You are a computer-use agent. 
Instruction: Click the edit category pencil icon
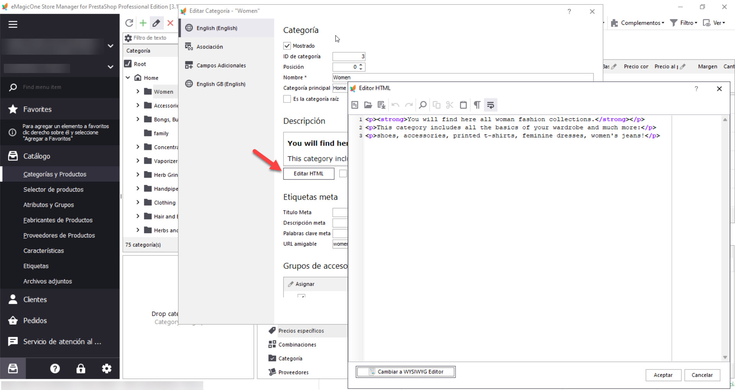click(x=156, y=23)
